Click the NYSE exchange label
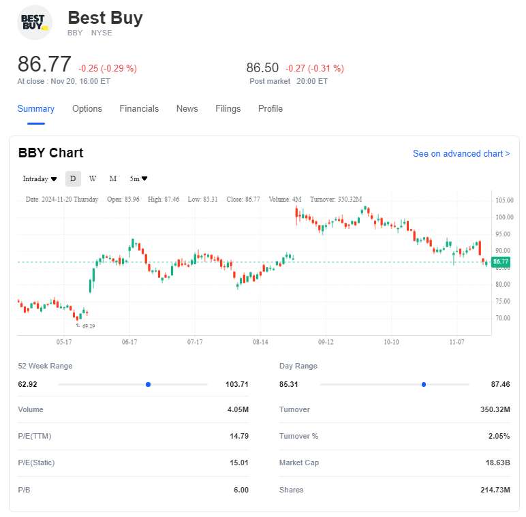The width and height of the screenshot is (526, 517). (x=102, y=33)
